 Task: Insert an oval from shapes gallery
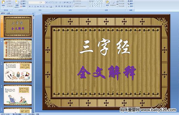pos(102,1)
